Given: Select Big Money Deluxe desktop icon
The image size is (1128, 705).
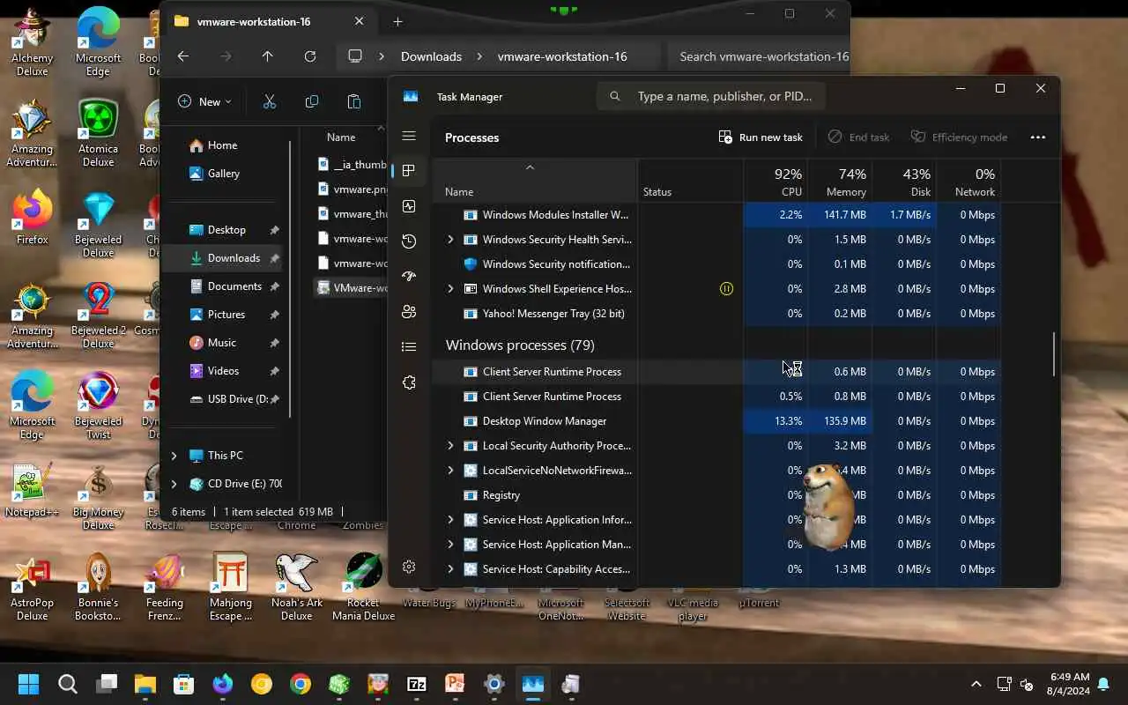Looking at the screenshot, I should click(98, 496).
